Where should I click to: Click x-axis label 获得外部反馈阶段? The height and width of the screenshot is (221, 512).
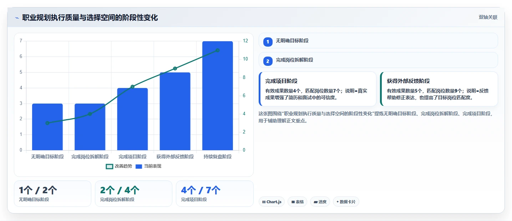coord(175,157)
